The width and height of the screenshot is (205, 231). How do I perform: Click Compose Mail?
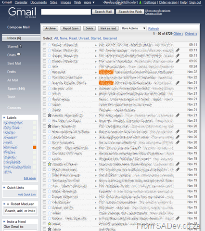coord(18,27)
